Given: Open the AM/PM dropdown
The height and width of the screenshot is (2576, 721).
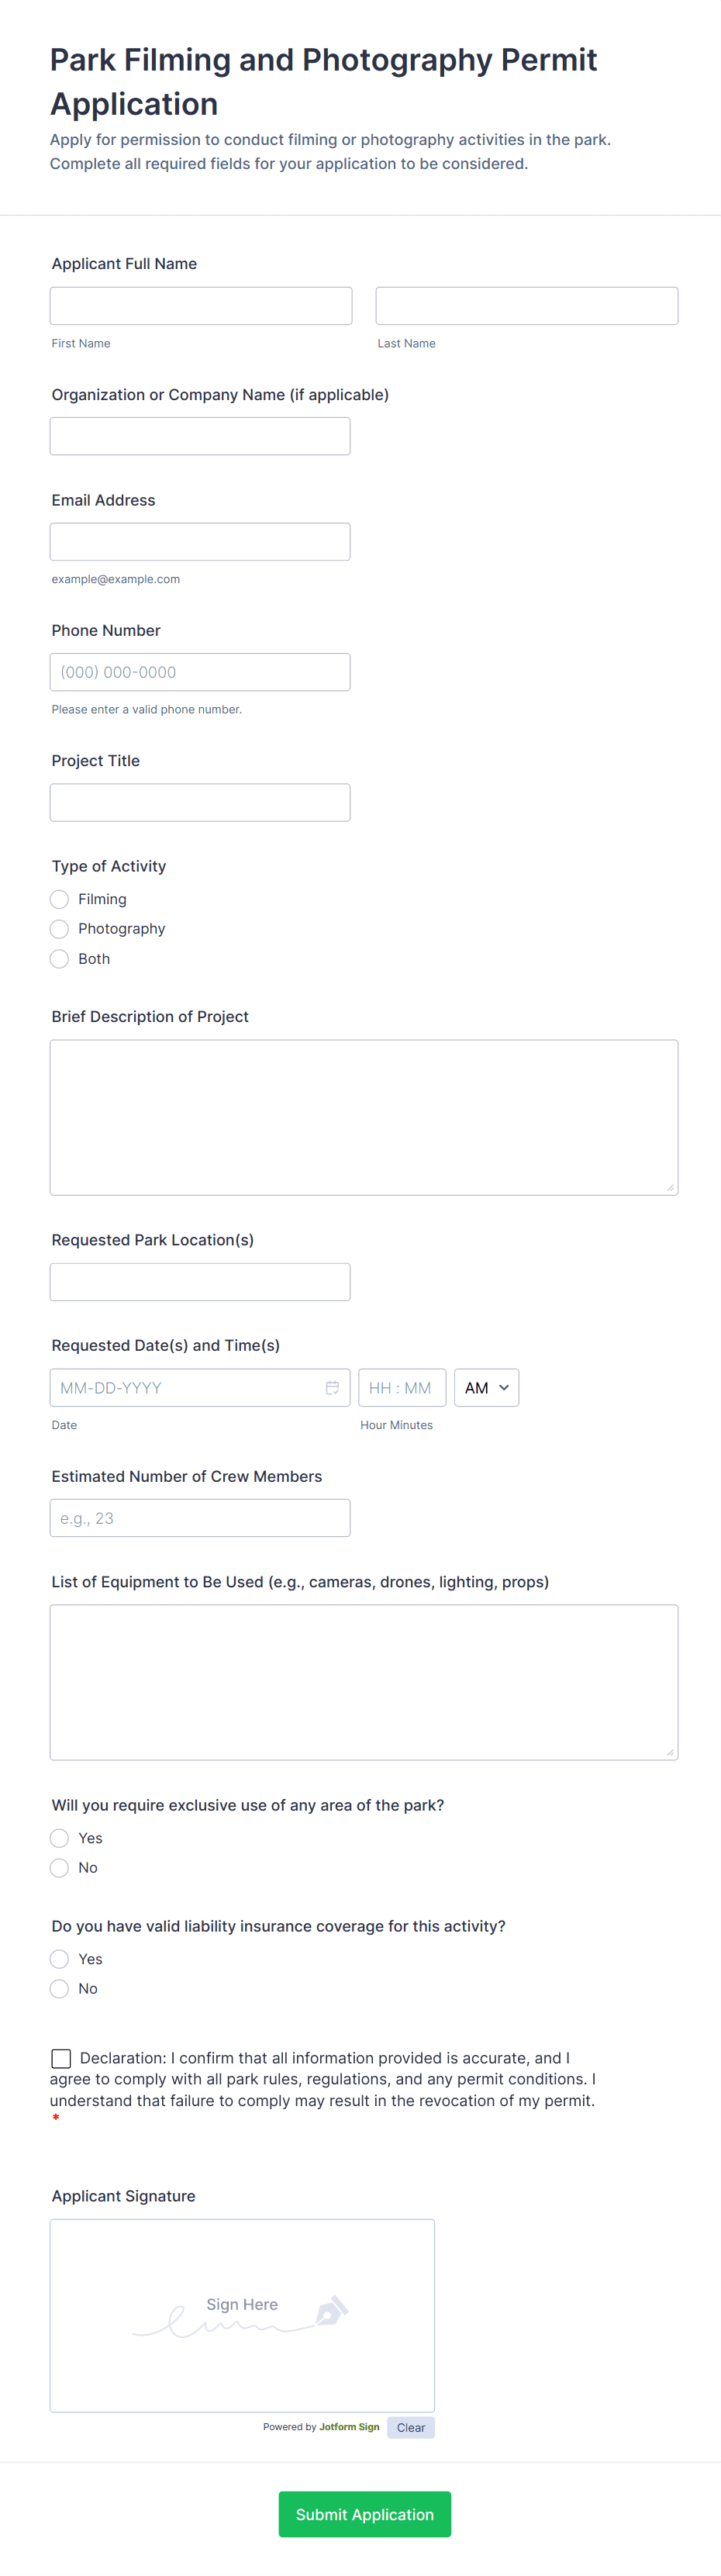Looking at the screenshot, I should 486,1387.
